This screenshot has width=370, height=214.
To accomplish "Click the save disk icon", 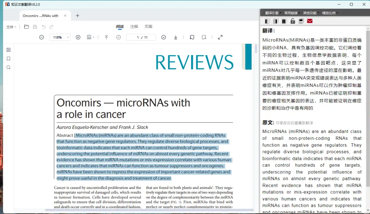I will click(x=35, y=27).
